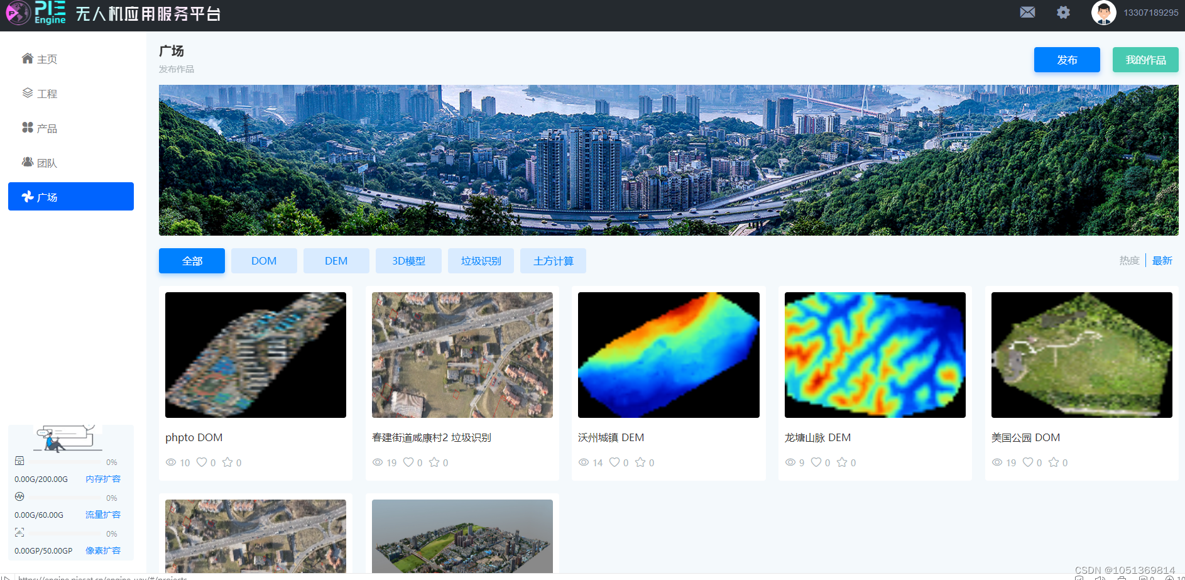Open the 美国公园 DOM thumbnail
This screenshot has height=580, width=1185.
pyautogui.click(x=1082, y=355)
